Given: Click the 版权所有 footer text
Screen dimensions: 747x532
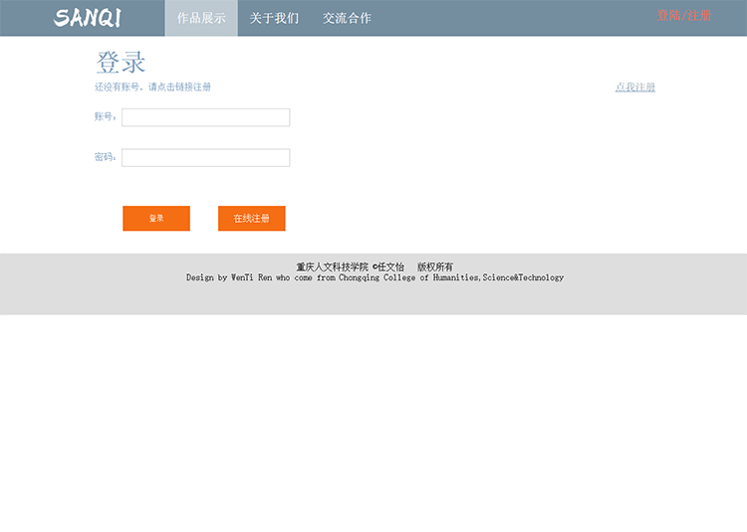Looking at the screenshot, I should click(x=435, y=266).
